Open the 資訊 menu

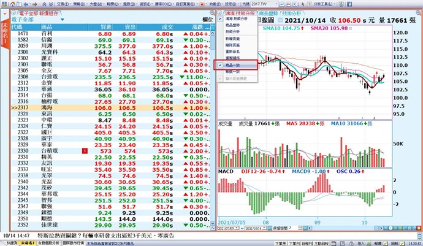tap(145, 4)
